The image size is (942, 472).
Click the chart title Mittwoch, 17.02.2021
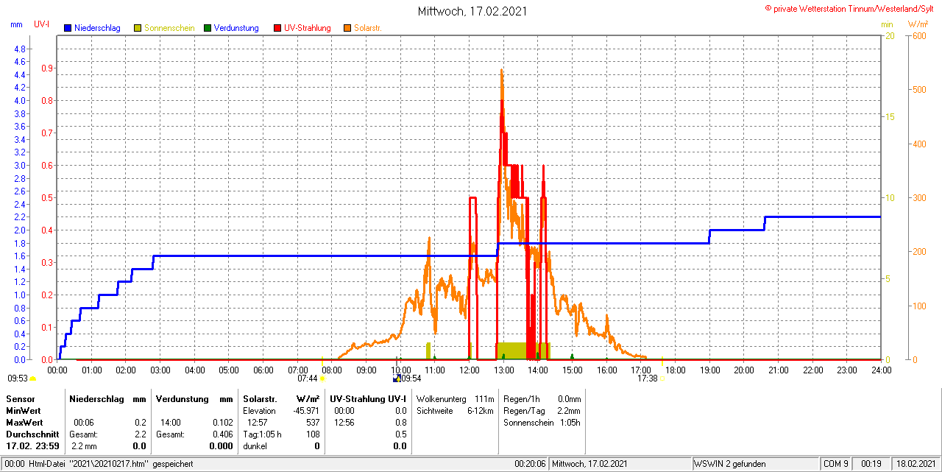coord(472,11)
